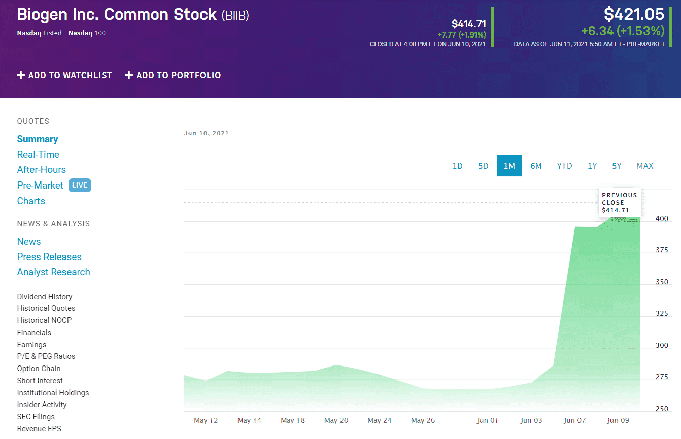681x439 pixels.
Task: Select the 5Y chart range
Action: 617,166
